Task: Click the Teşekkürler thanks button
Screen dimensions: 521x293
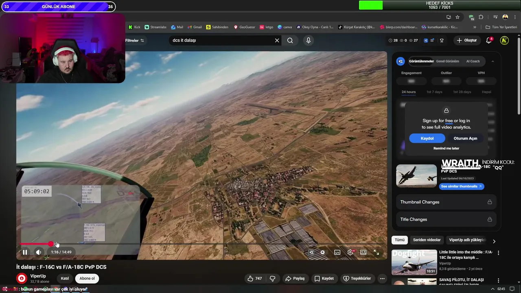Action: (x=357, y=278)
